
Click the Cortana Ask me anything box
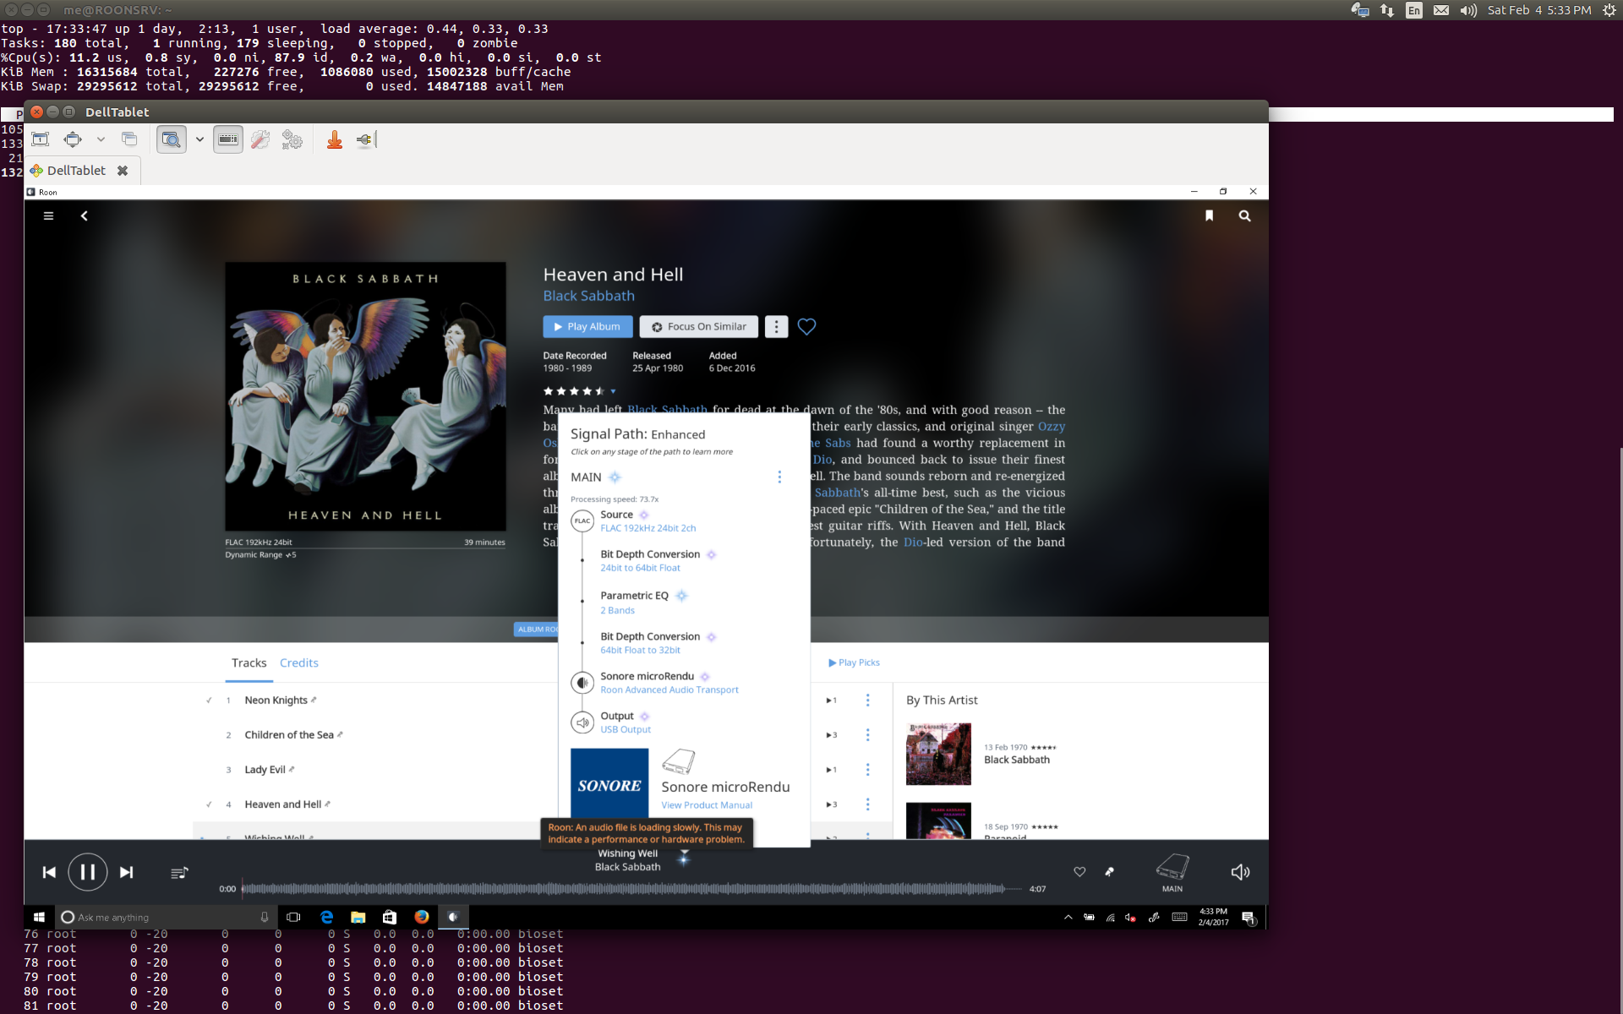pyautogui.click(x=166, y=917)
